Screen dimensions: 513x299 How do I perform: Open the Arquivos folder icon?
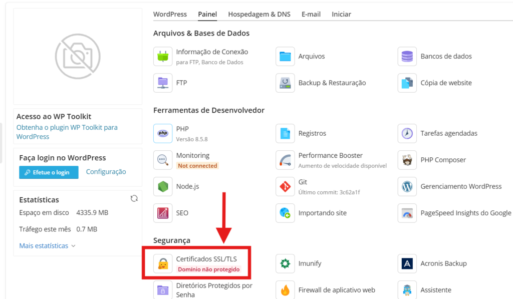pos(285,56)
